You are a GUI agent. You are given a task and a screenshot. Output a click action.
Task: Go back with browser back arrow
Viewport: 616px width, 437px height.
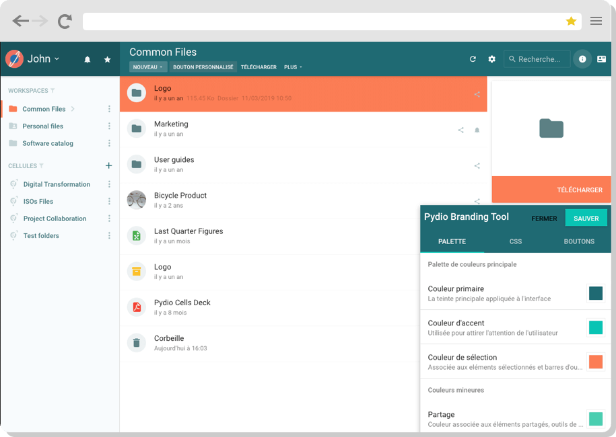(x=20, y=21)
